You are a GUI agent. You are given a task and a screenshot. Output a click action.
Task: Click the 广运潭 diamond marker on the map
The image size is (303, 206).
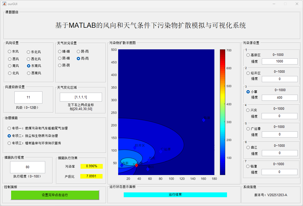161,151
